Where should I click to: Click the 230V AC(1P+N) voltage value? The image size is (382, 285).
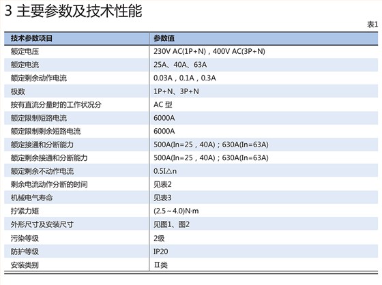(x=180, y=51)
